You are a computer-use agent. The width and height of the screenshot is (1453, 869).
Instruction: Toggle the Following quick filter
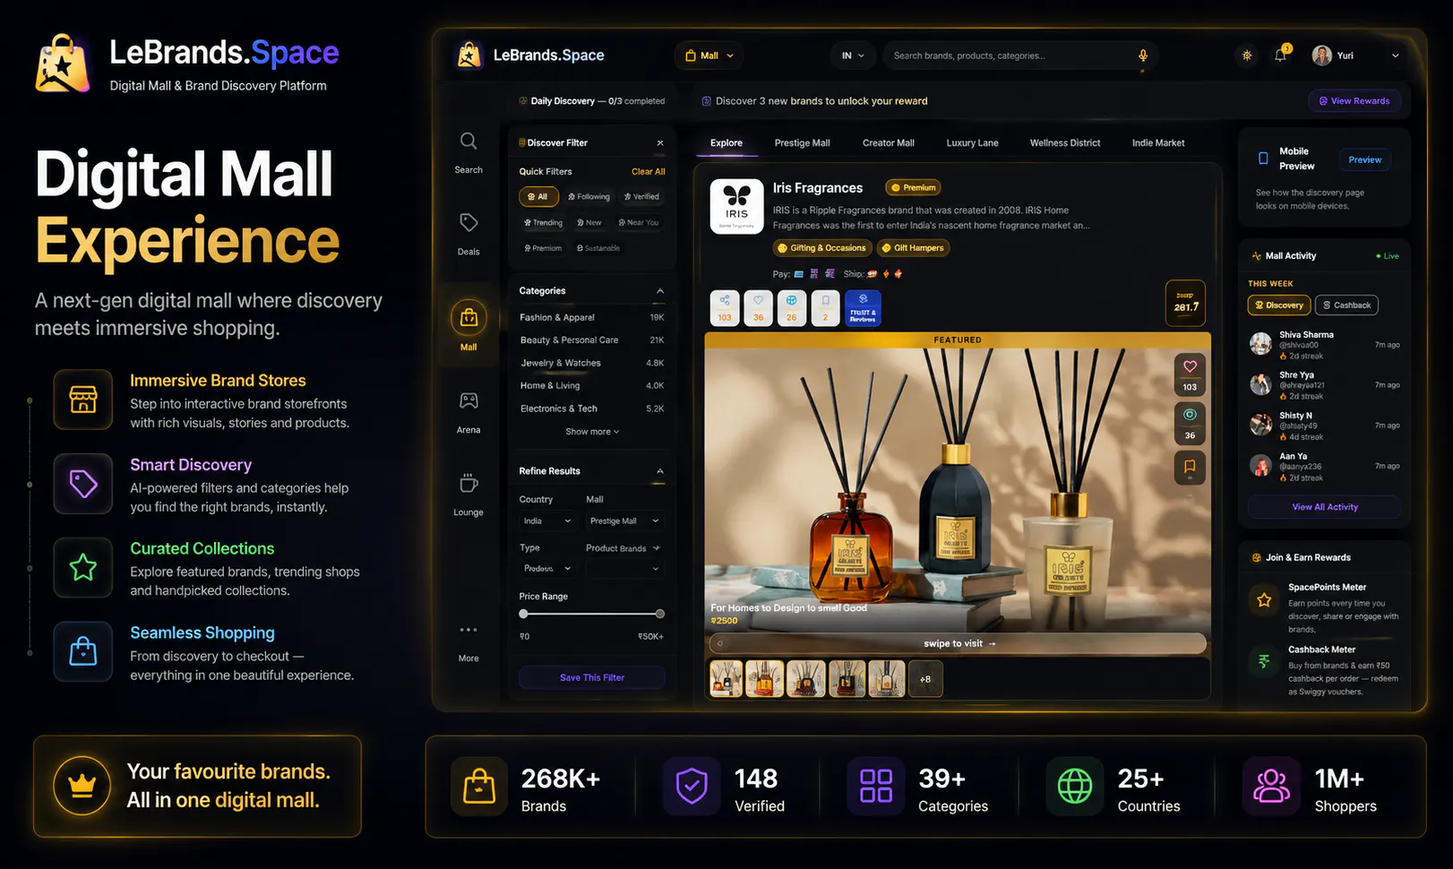click(x=589, y=196)
